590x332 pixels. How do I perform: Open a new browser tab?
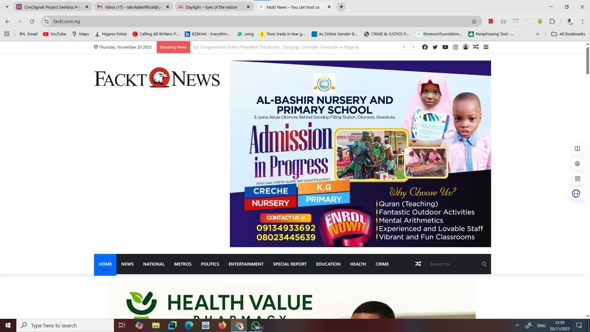[341, 7]
